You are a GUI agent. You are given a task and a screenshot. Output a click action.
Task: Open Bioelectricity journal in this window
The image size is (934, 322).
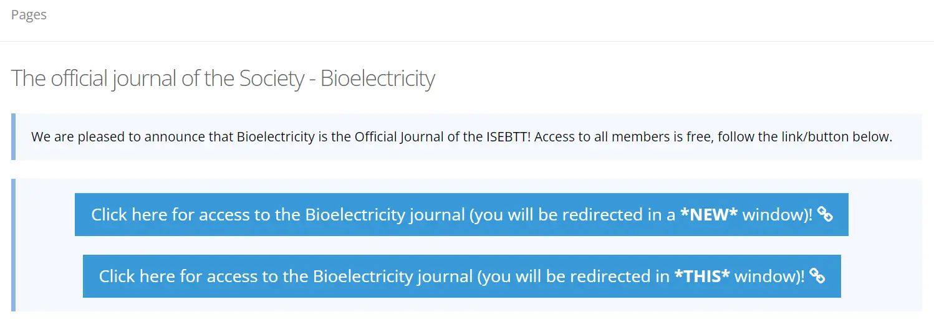click(x=461, y=277)
